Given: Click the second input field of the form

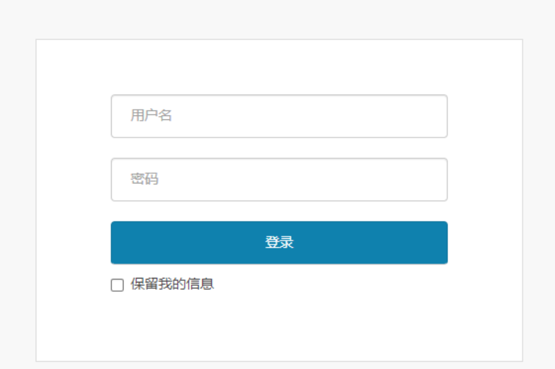Looking at the screenshot, I should [279, 179].
